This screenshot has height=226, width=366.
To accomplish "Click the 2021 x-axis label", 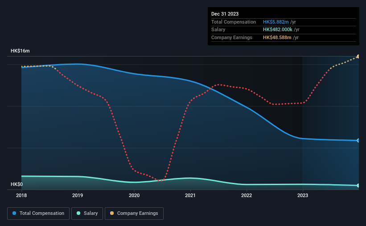I will 190,195.
